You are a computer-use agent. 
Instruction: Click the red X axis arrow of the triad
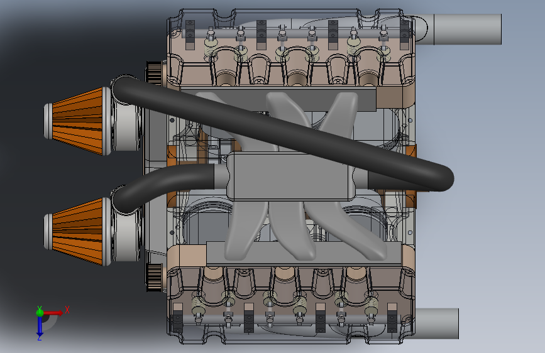[x=53, y=313]
